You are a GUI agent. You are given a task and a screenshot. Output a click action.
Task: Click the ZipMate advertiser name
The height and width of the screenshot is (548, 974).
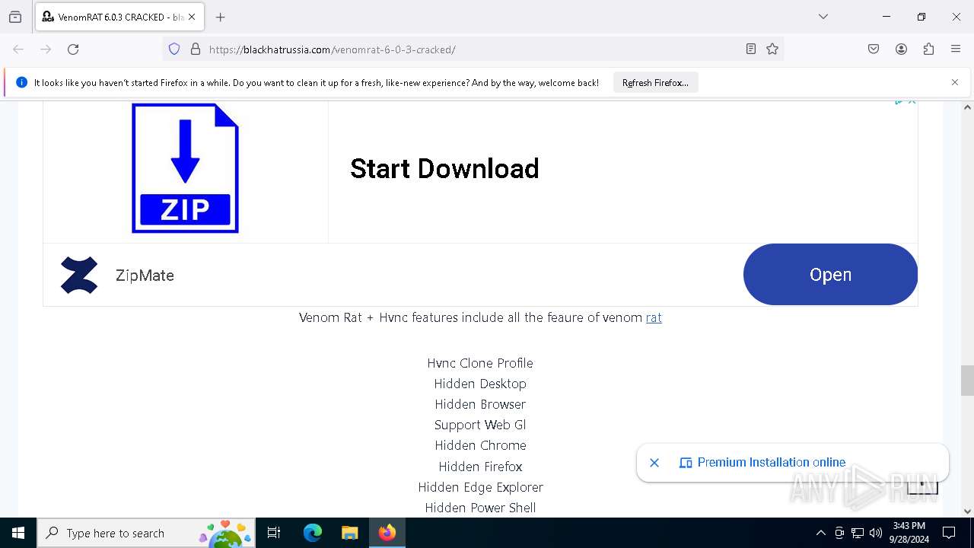coord(145,276)
